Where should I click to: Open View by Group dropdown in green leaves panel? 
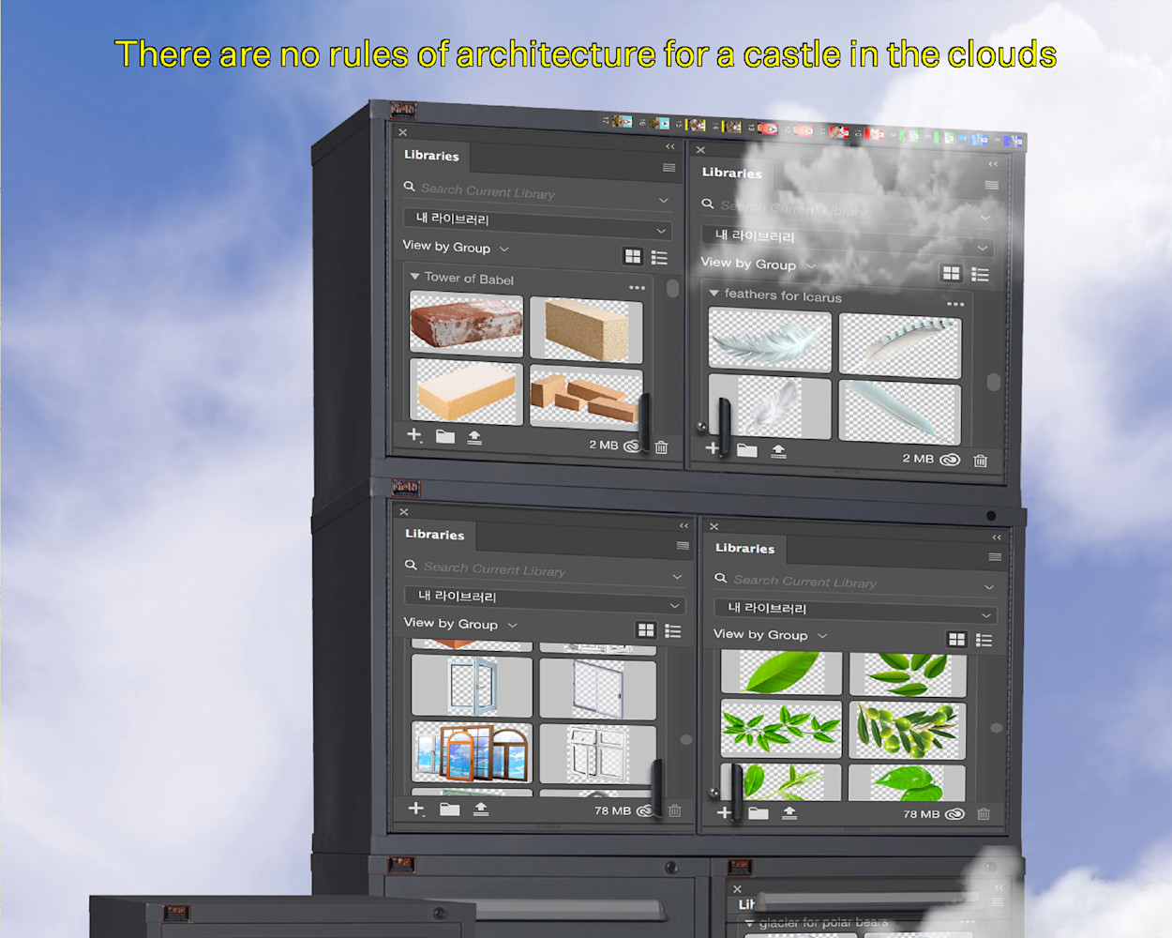(771, 635)
